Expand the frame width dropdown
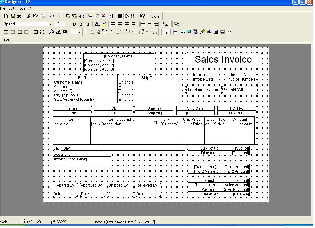This screenshot has width=315, height=228. [79, 32]
